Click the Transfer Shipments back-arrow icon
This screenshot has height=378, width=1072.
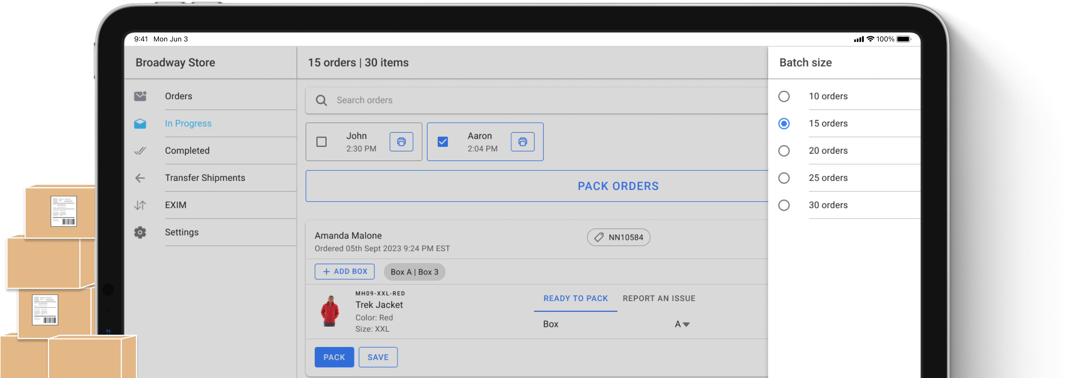140,178
